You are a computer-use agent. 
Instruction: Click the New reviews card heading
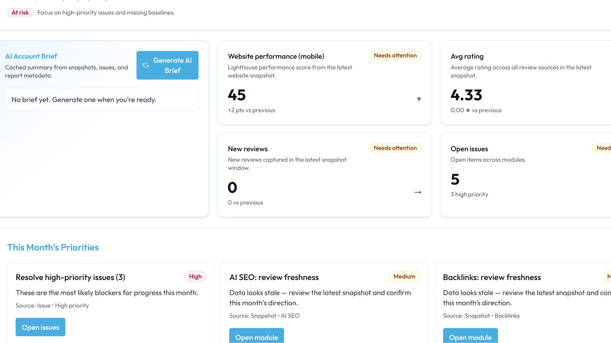click(247, 149)
